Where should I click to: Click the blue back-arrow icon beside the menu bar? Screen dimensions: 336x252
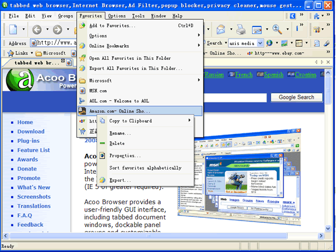[292, 16]
